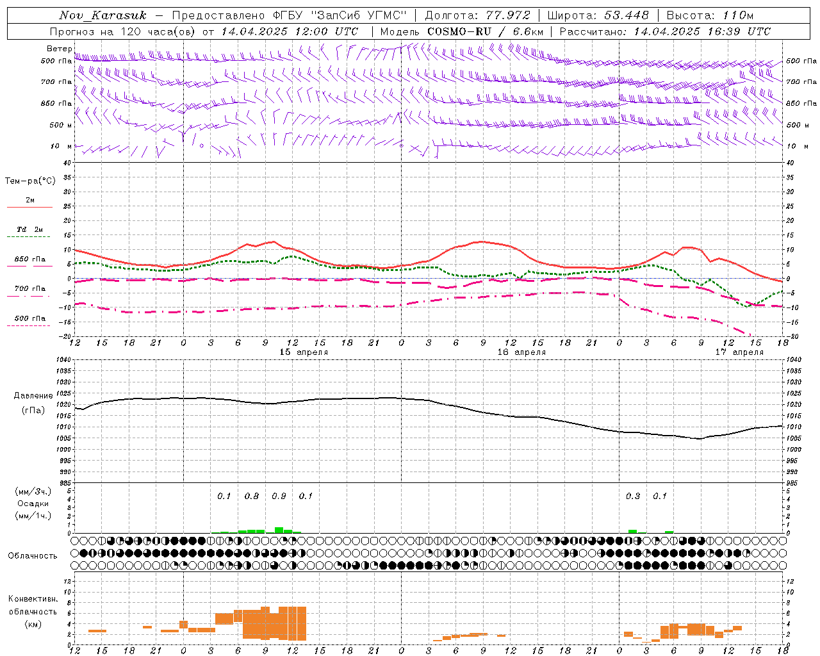The image size is (820, 656).
Task: Click the 'Прогноз на 120 часа(ов)' forecast text
Action: point(123,31)
